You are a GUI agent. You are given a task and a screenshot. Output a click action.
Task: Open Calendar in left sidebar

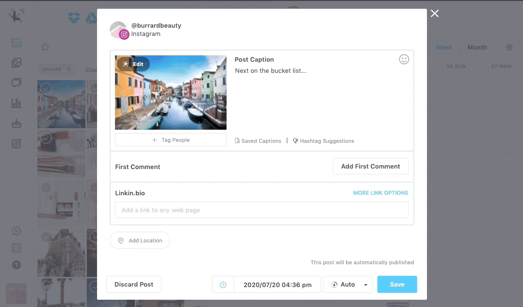click(x=16, y=42)
